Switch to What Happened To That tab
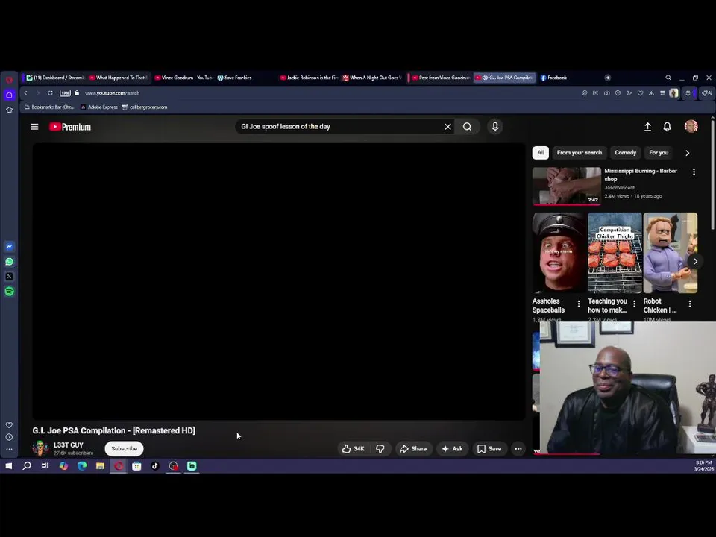 (119, 78)
